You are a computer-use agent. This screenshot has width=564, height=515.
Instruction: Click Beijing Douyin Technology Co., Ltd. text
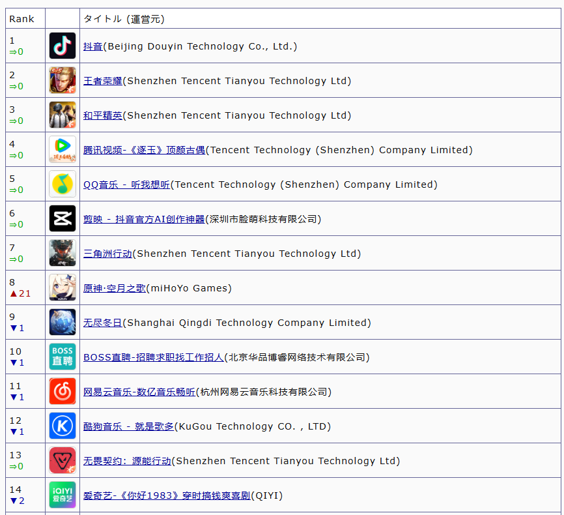click(200, 46)
